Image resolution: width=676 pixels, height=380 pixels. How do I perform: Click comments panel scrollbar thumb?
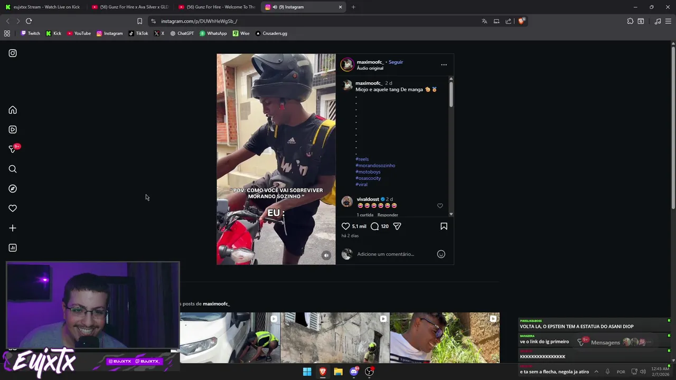pyautogui.click(x=451, y=95)
